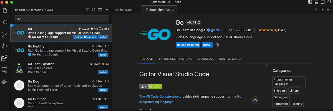
Task: Click 'Prem Parihar' publisher name
Action: pyautogui.click(x=37, y=72)
